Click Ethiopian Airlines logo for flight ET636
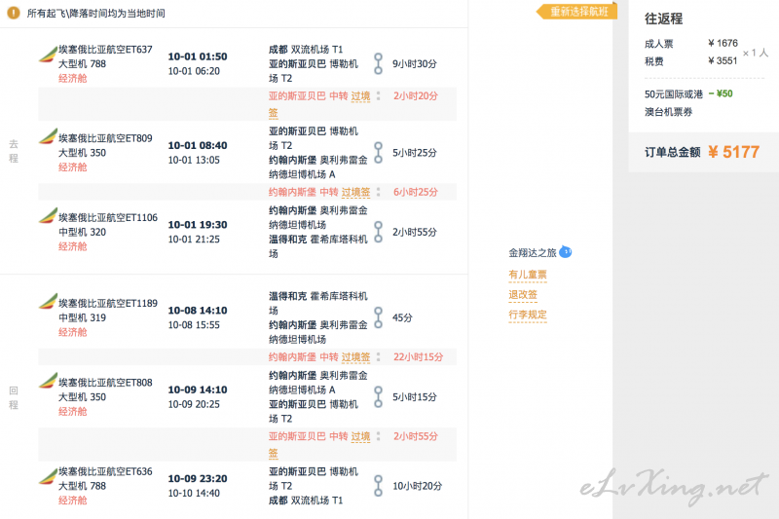 point(47,476)
